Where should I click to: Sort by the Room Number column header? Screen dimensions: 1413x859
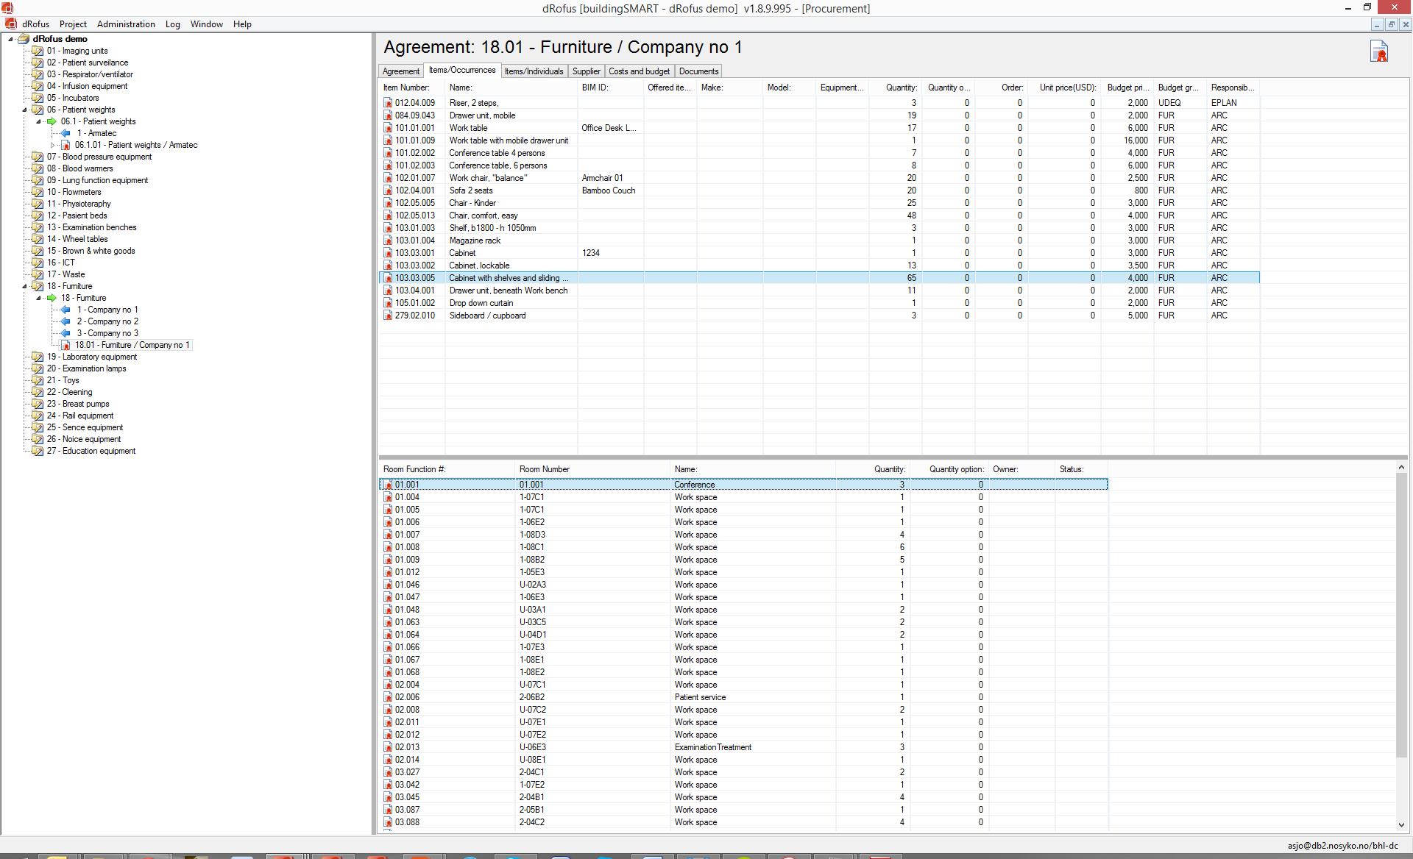click(x=544, y=469)
